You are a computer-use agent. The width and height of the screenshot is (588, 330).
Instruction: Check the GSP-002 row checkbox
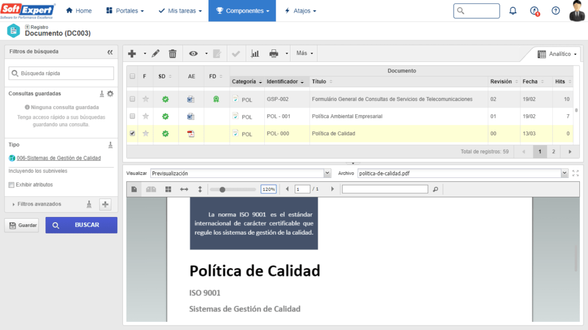[133, 99]
